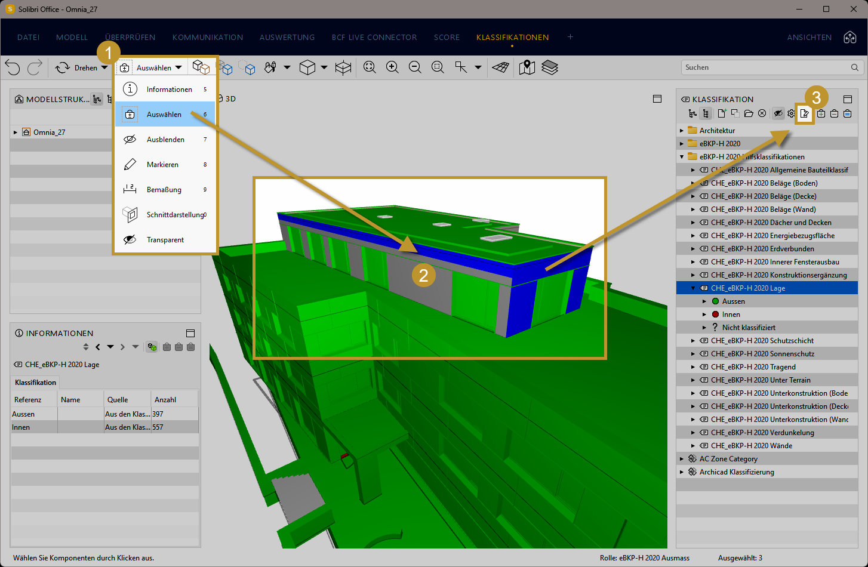The image size is (868, 567).
Task: Click the zoom in magnifier
Action: (x=392, y=67)
